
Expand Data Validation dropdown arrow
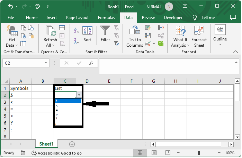(154, 44)
